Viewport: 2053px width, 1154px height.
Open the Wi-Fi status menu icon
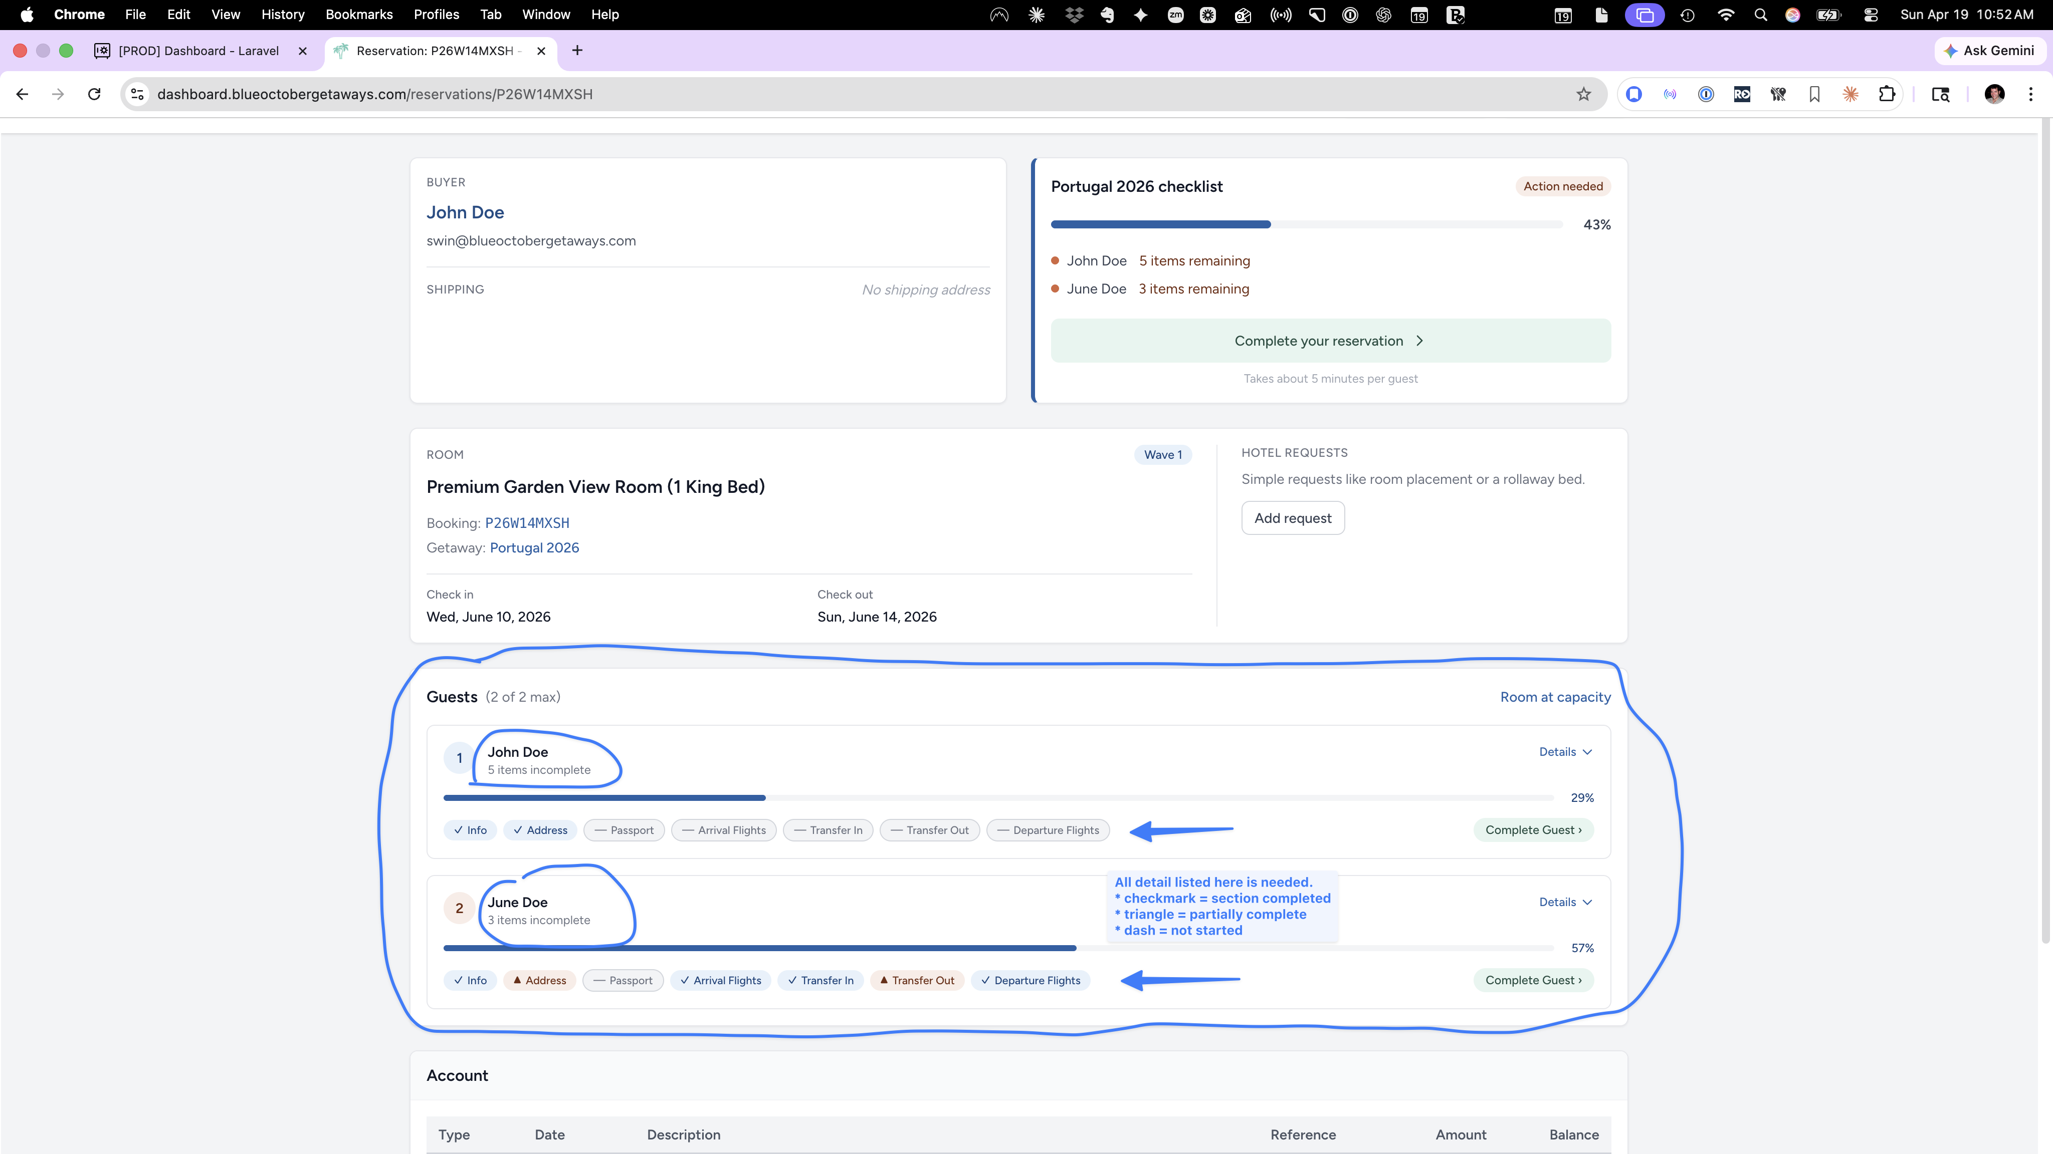(x=1725, y=15)
